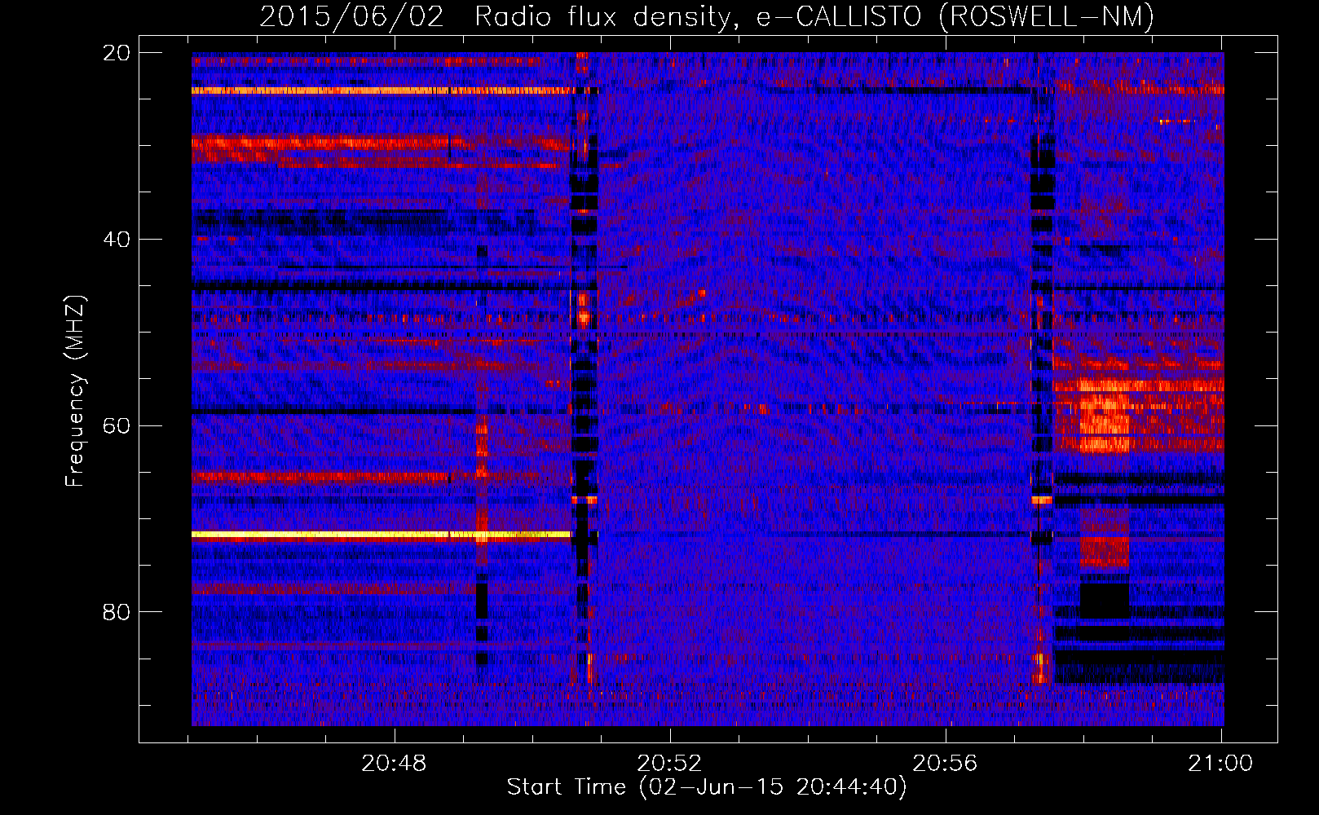Viewport: 1319px width, 815px height.
Task: Click the 20 MHz frequency tick label
Action: click(117, 53)
